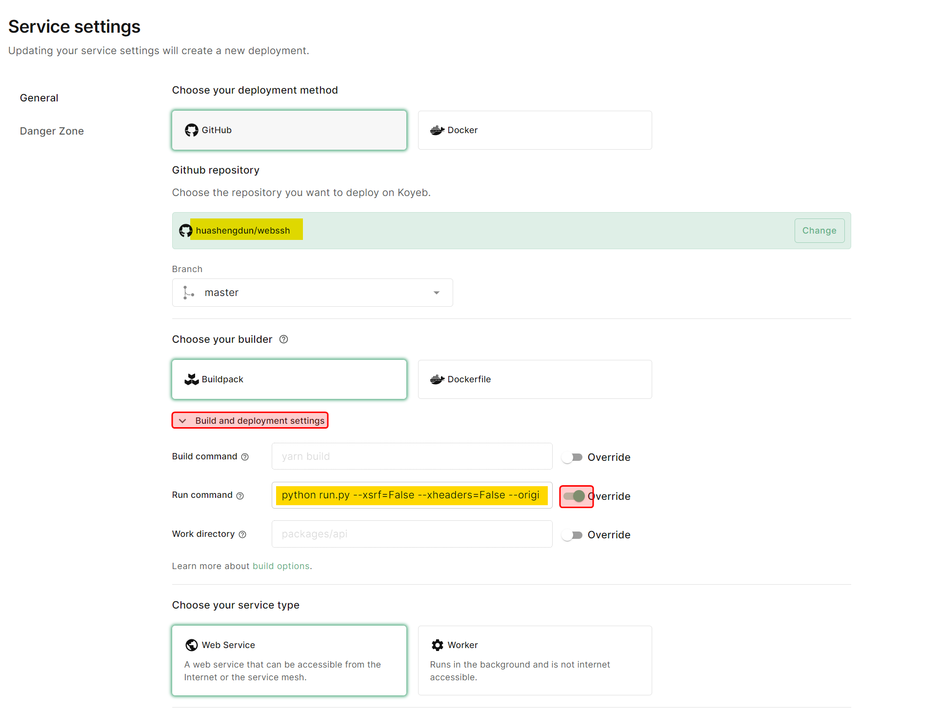Click the Worker gear icon
939x710 pixels.
tap(437, 645)
